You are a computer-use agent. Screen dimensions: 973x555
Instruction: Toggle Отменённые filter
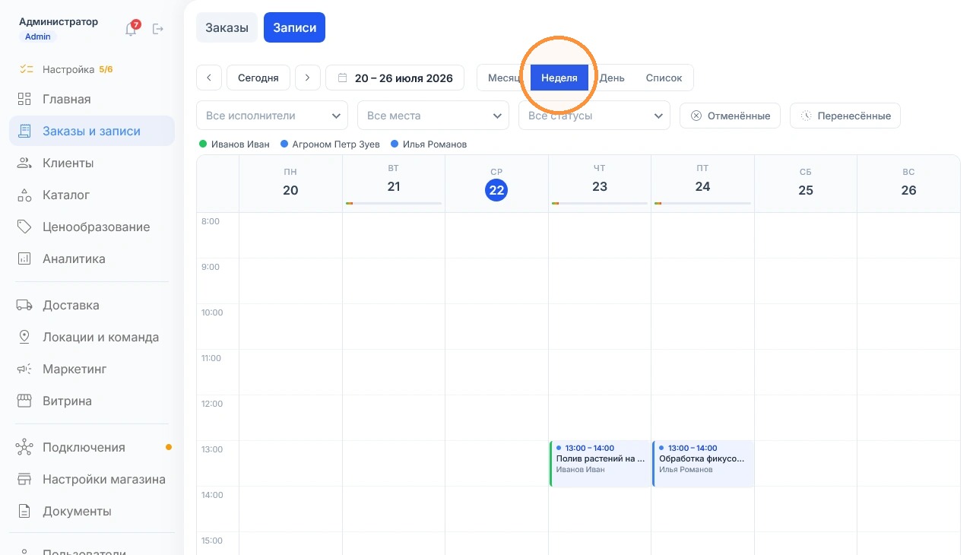click(730, 116)
